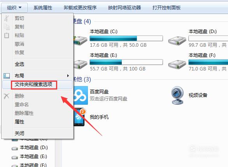
Task: Open 打开控制面板 from the toolbar
Action: (167, 7)
